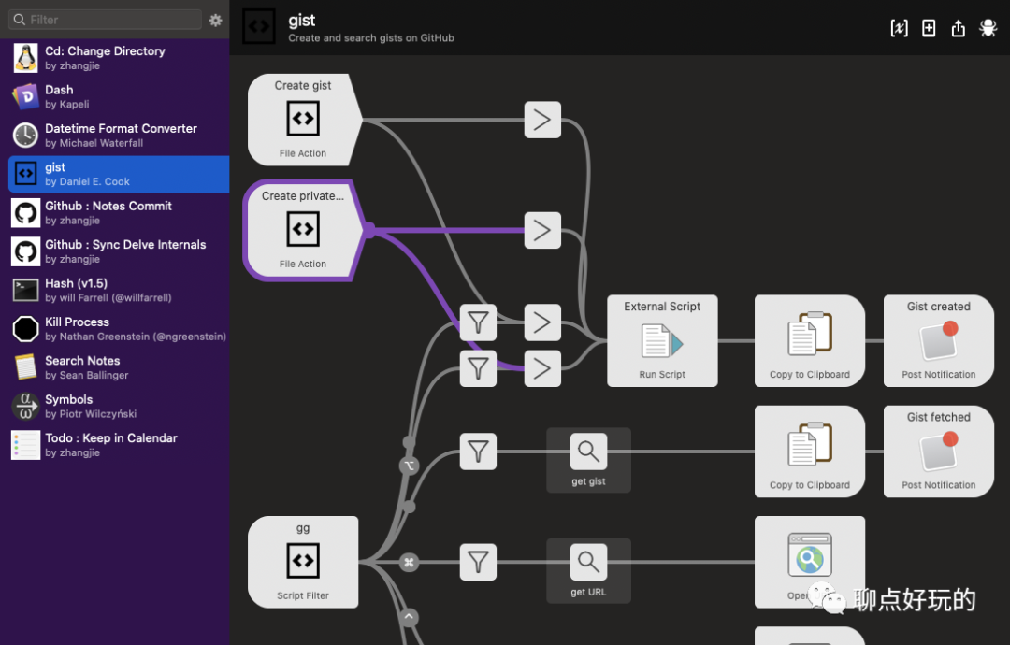Screen dimensions: 1010x645
Task: Click the "Create and search gists on GitHub" description
Action: (371, 38)
